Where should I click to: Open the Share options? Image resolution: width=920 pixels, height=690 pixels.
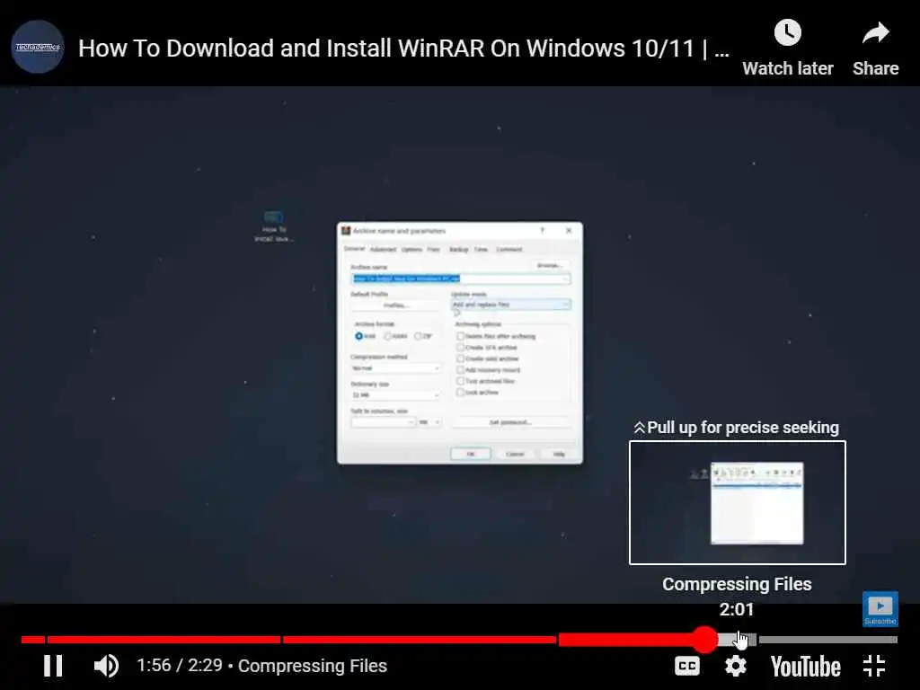(x=875, y=49)
